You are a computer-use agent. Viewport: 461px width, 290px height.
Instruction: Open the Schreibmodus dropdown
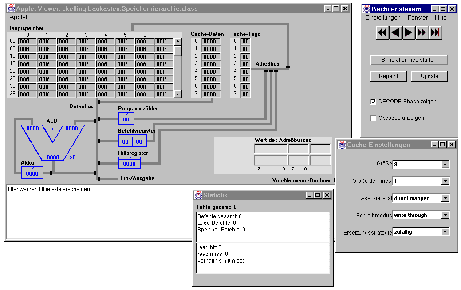(x=445, y=215)
